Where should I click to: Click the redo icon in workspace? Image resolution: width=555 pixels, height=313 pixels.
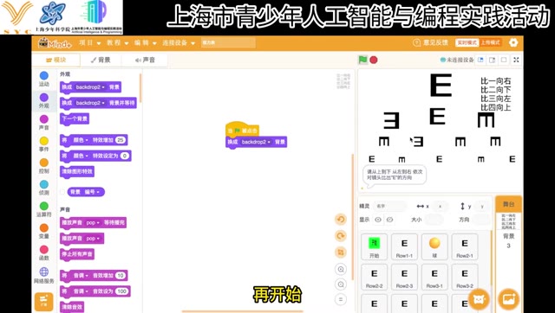pos(341,236)
